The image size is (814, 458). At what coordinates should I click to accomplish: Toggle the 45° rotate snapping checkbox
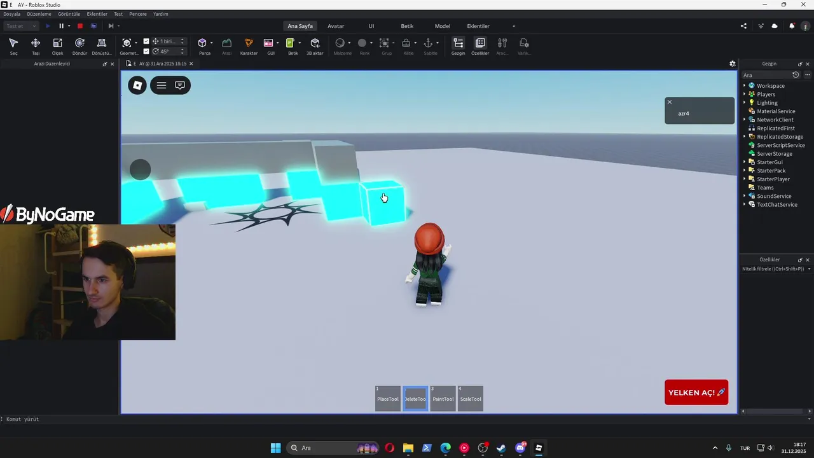146,52
